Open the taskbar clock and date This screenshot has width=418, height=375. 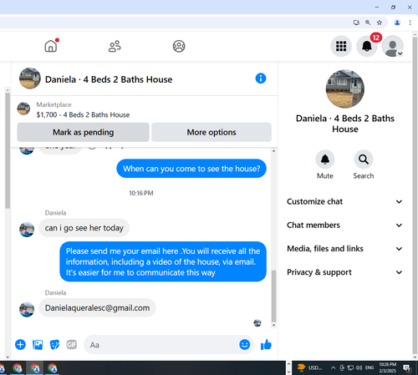387,367
